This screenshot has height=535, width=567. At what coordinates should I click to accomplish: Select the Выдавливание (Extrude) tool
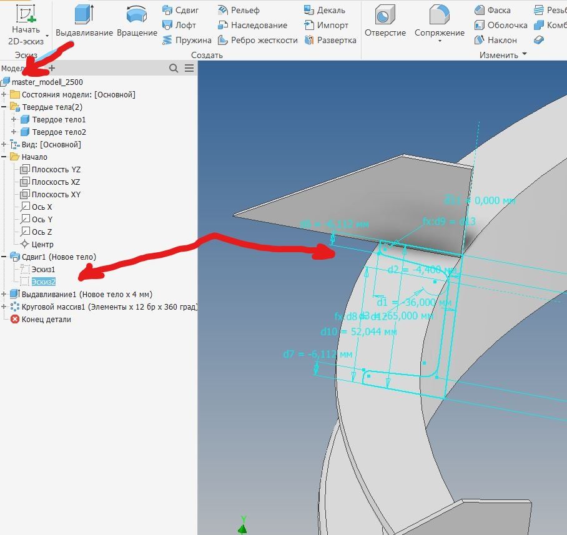[84, 20]
